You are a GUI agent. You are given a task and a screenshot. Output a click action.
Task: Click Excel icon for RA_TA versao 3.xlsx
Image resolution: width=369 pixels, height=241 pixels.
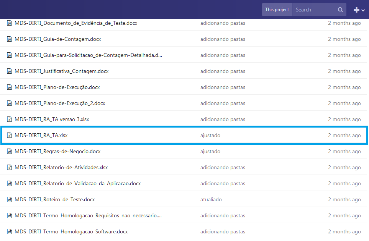10,120
